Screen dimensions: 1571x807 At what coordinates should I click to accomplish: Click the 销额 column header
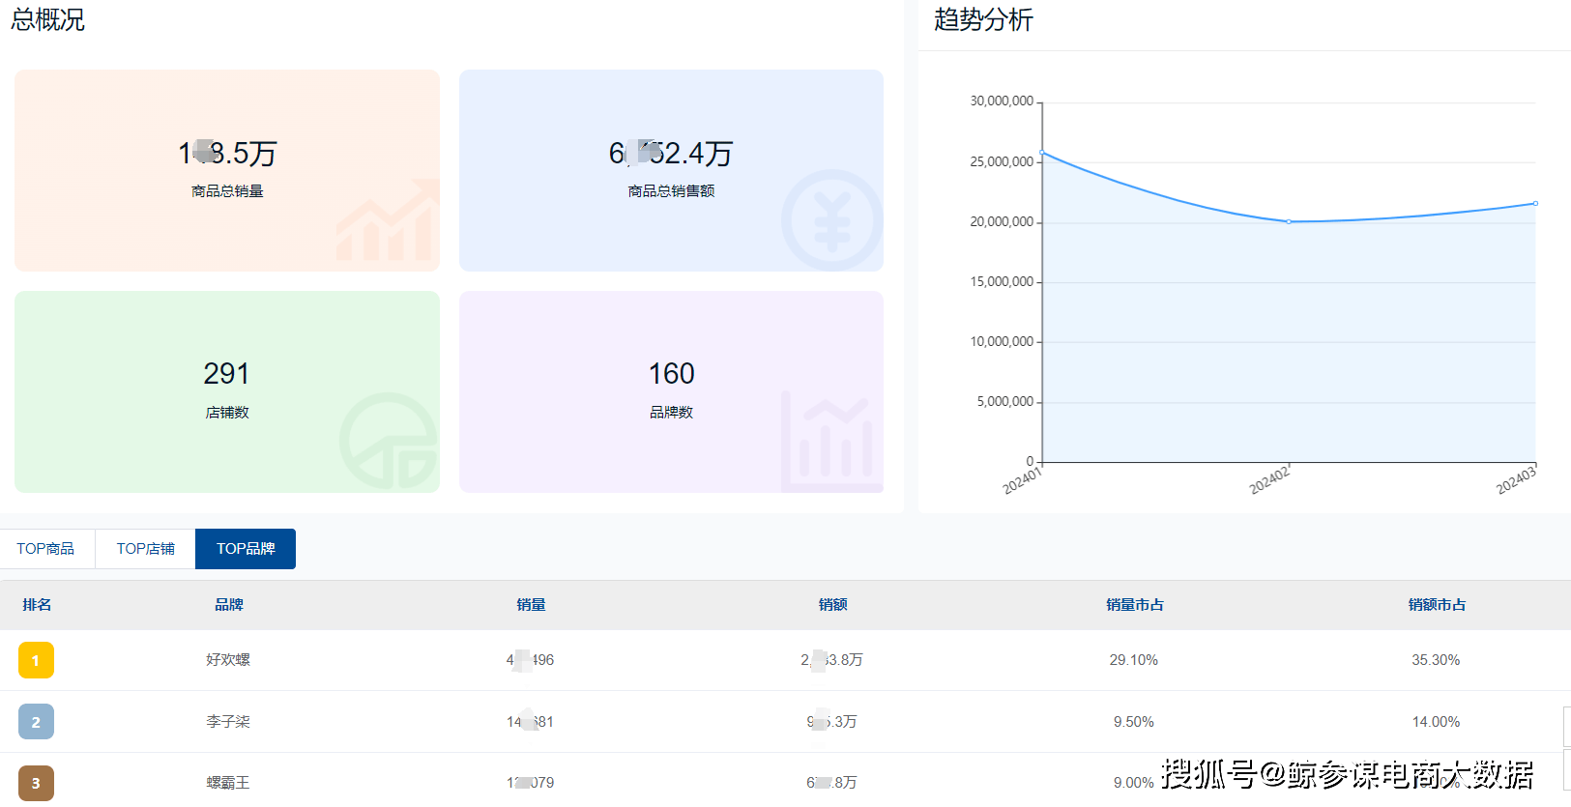click(x=832, y=605)
